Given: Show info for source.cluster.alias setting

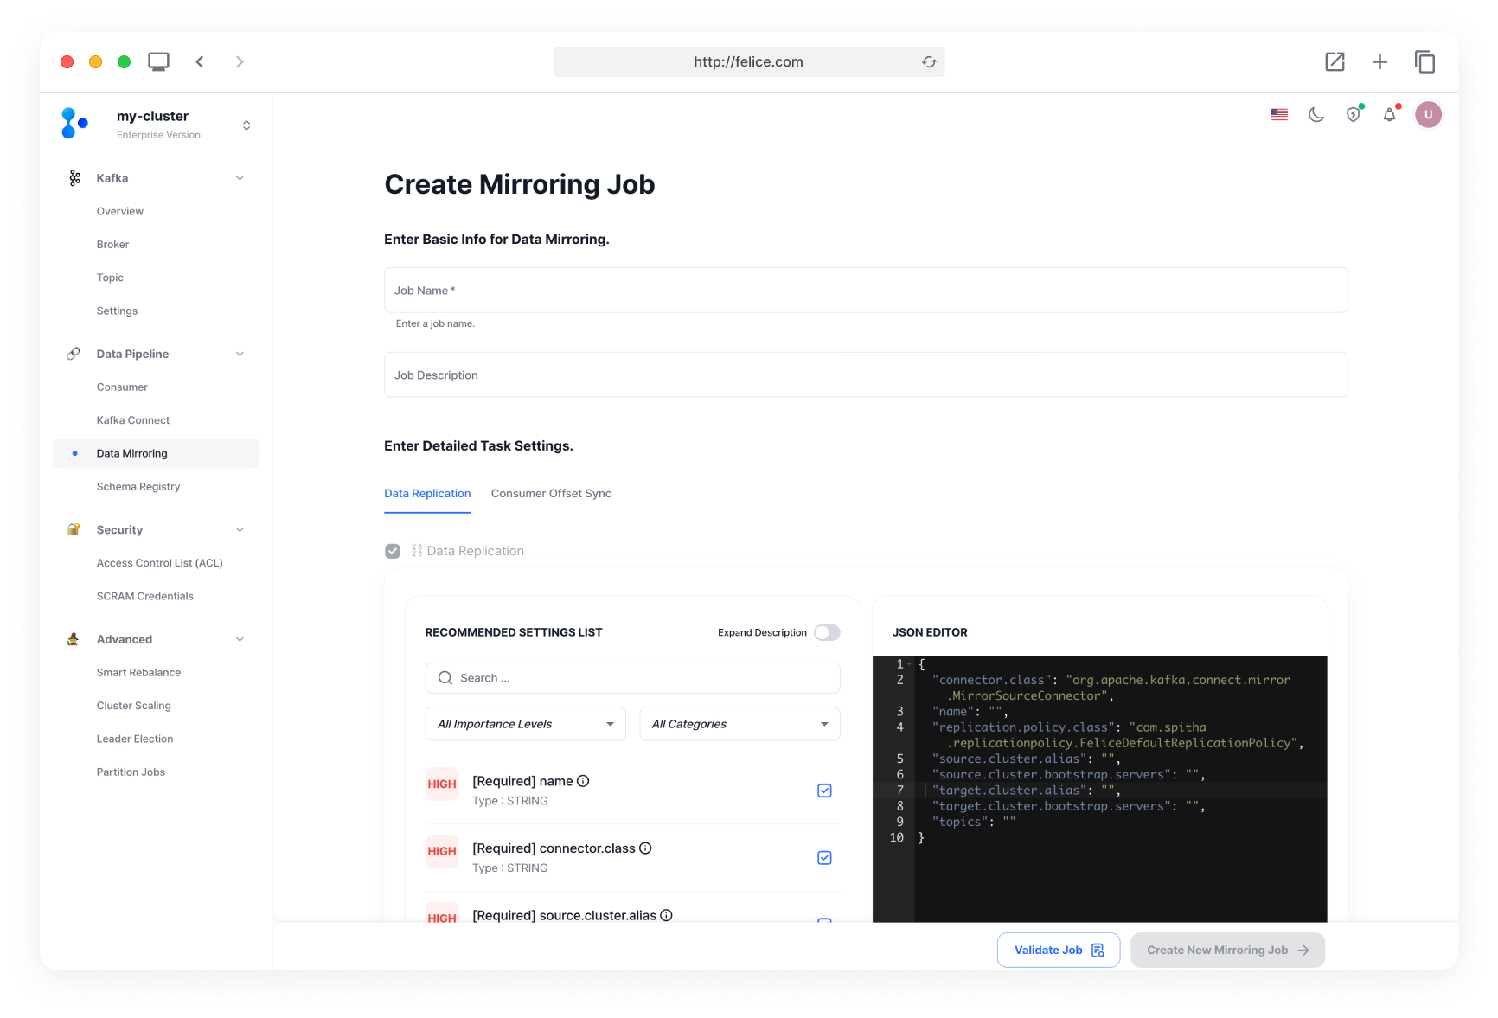Looking at the screenshot, I should tap(666, 915).
